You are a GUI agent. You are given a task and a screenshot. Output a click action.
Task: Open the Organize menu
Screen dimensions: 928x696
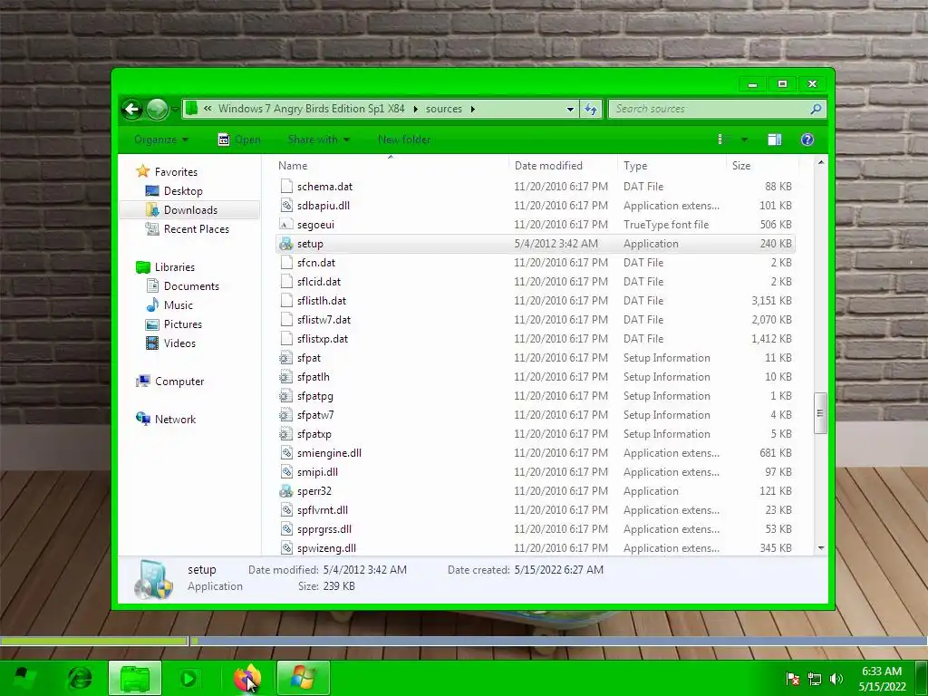pos(161,140)
